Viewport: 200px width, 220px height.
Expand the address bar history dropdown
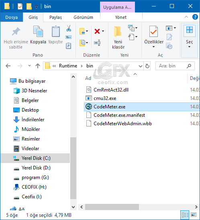coord(140,66)
